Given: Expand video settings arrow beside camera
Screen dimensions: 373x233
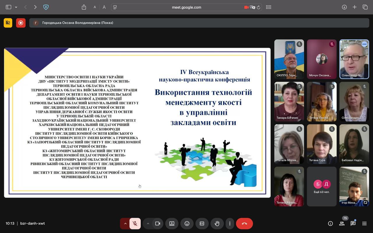Looking at the screenshot, I should [148, 223].
